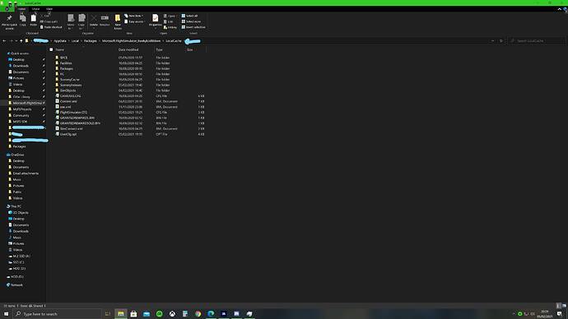Screen dimensions: 568x319
Task: Go up one folder level arrow
Action: coord(21,41)
